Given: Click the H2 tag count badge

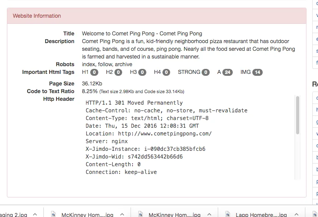Looking at the screenshot, I should coord(118,72).
